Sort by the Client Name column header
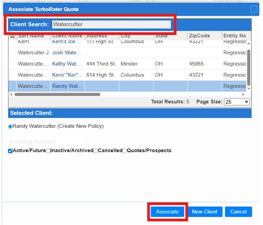The image size is (263, 225). click(67, 36)
